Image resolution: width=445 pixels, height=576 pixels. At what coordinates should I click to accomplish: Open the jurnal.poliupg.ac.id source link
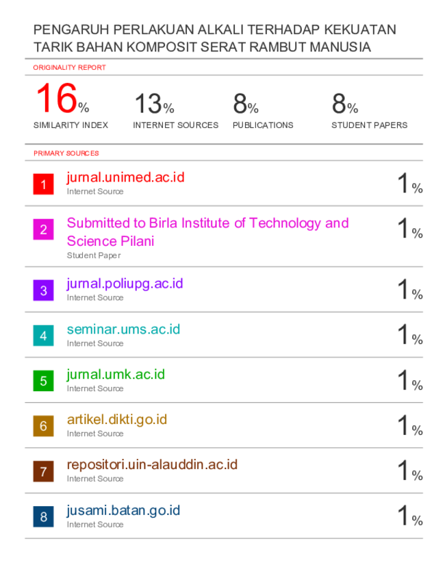[x=125, y=284]
